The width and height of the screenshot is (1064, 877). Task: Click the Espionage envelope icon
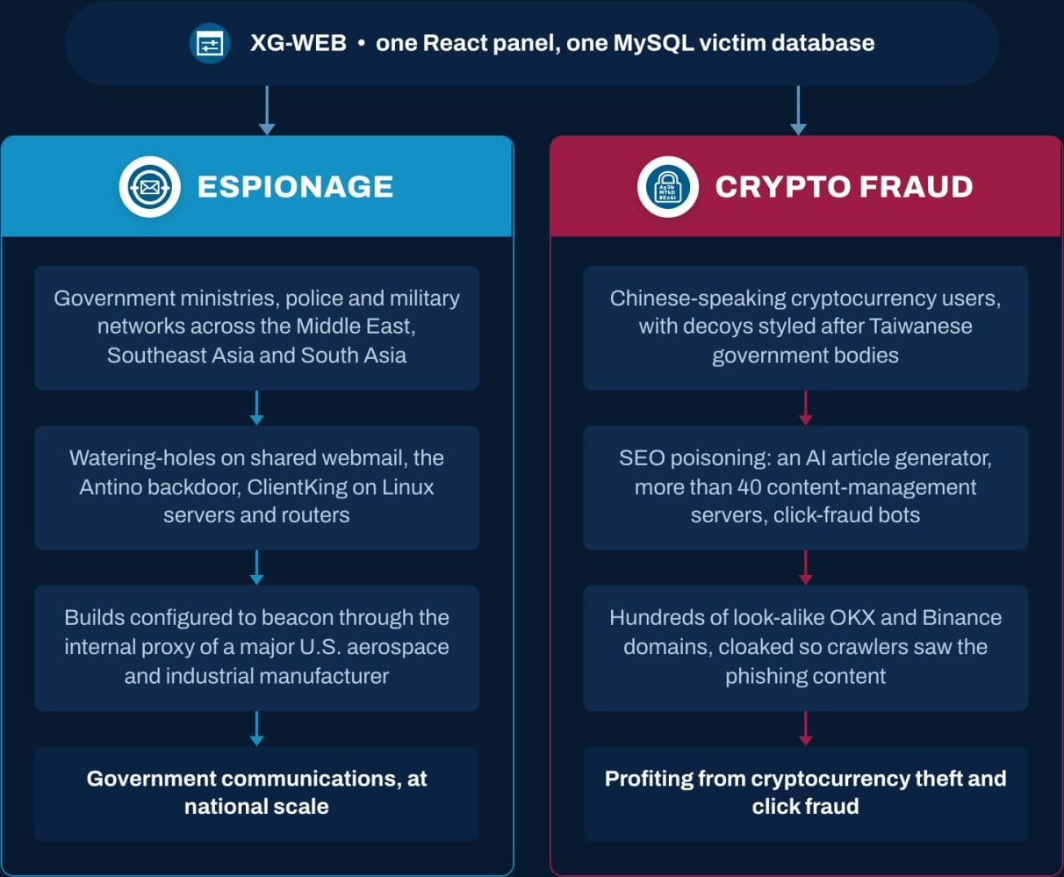tap(149, 187)
